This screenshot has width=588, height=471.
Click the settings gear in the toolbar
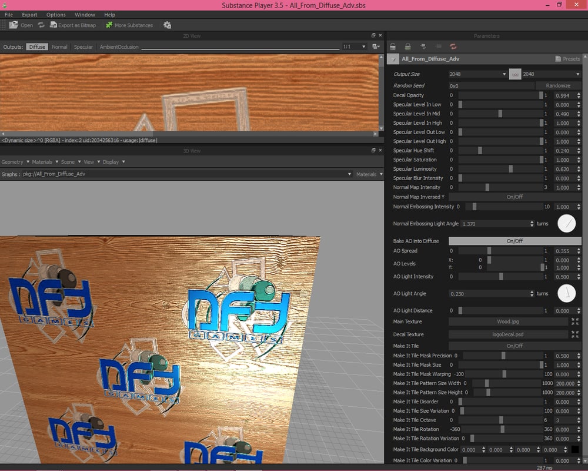coord(167,25)
